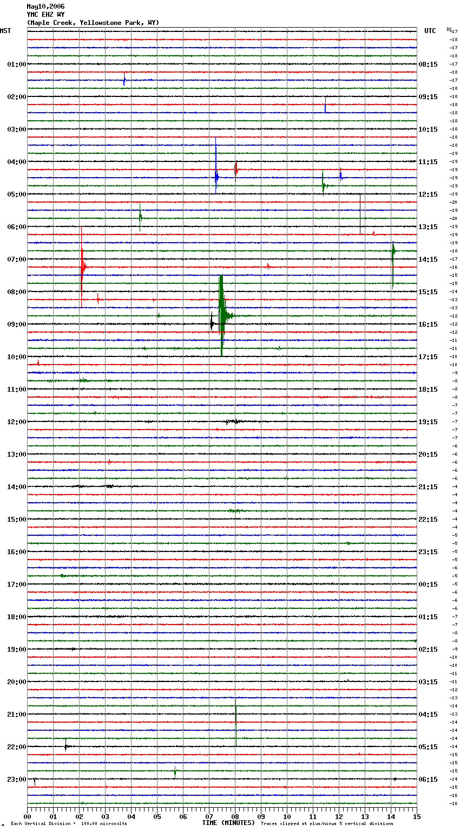The height and width of the screenshot is (831, 460).
Task: Select the 04:15 UTC time label
Action: point(428,715)
